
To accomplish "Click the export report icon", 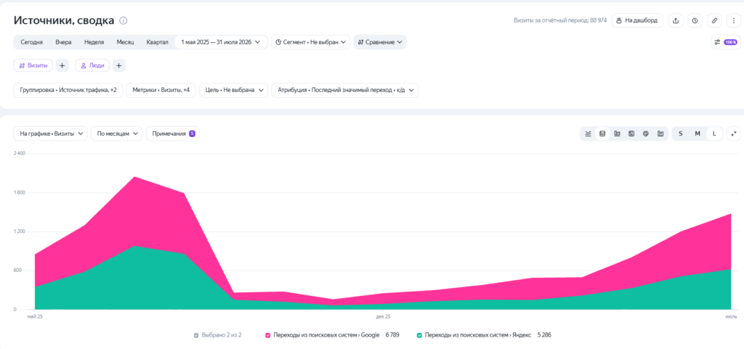I will point(676,21).
